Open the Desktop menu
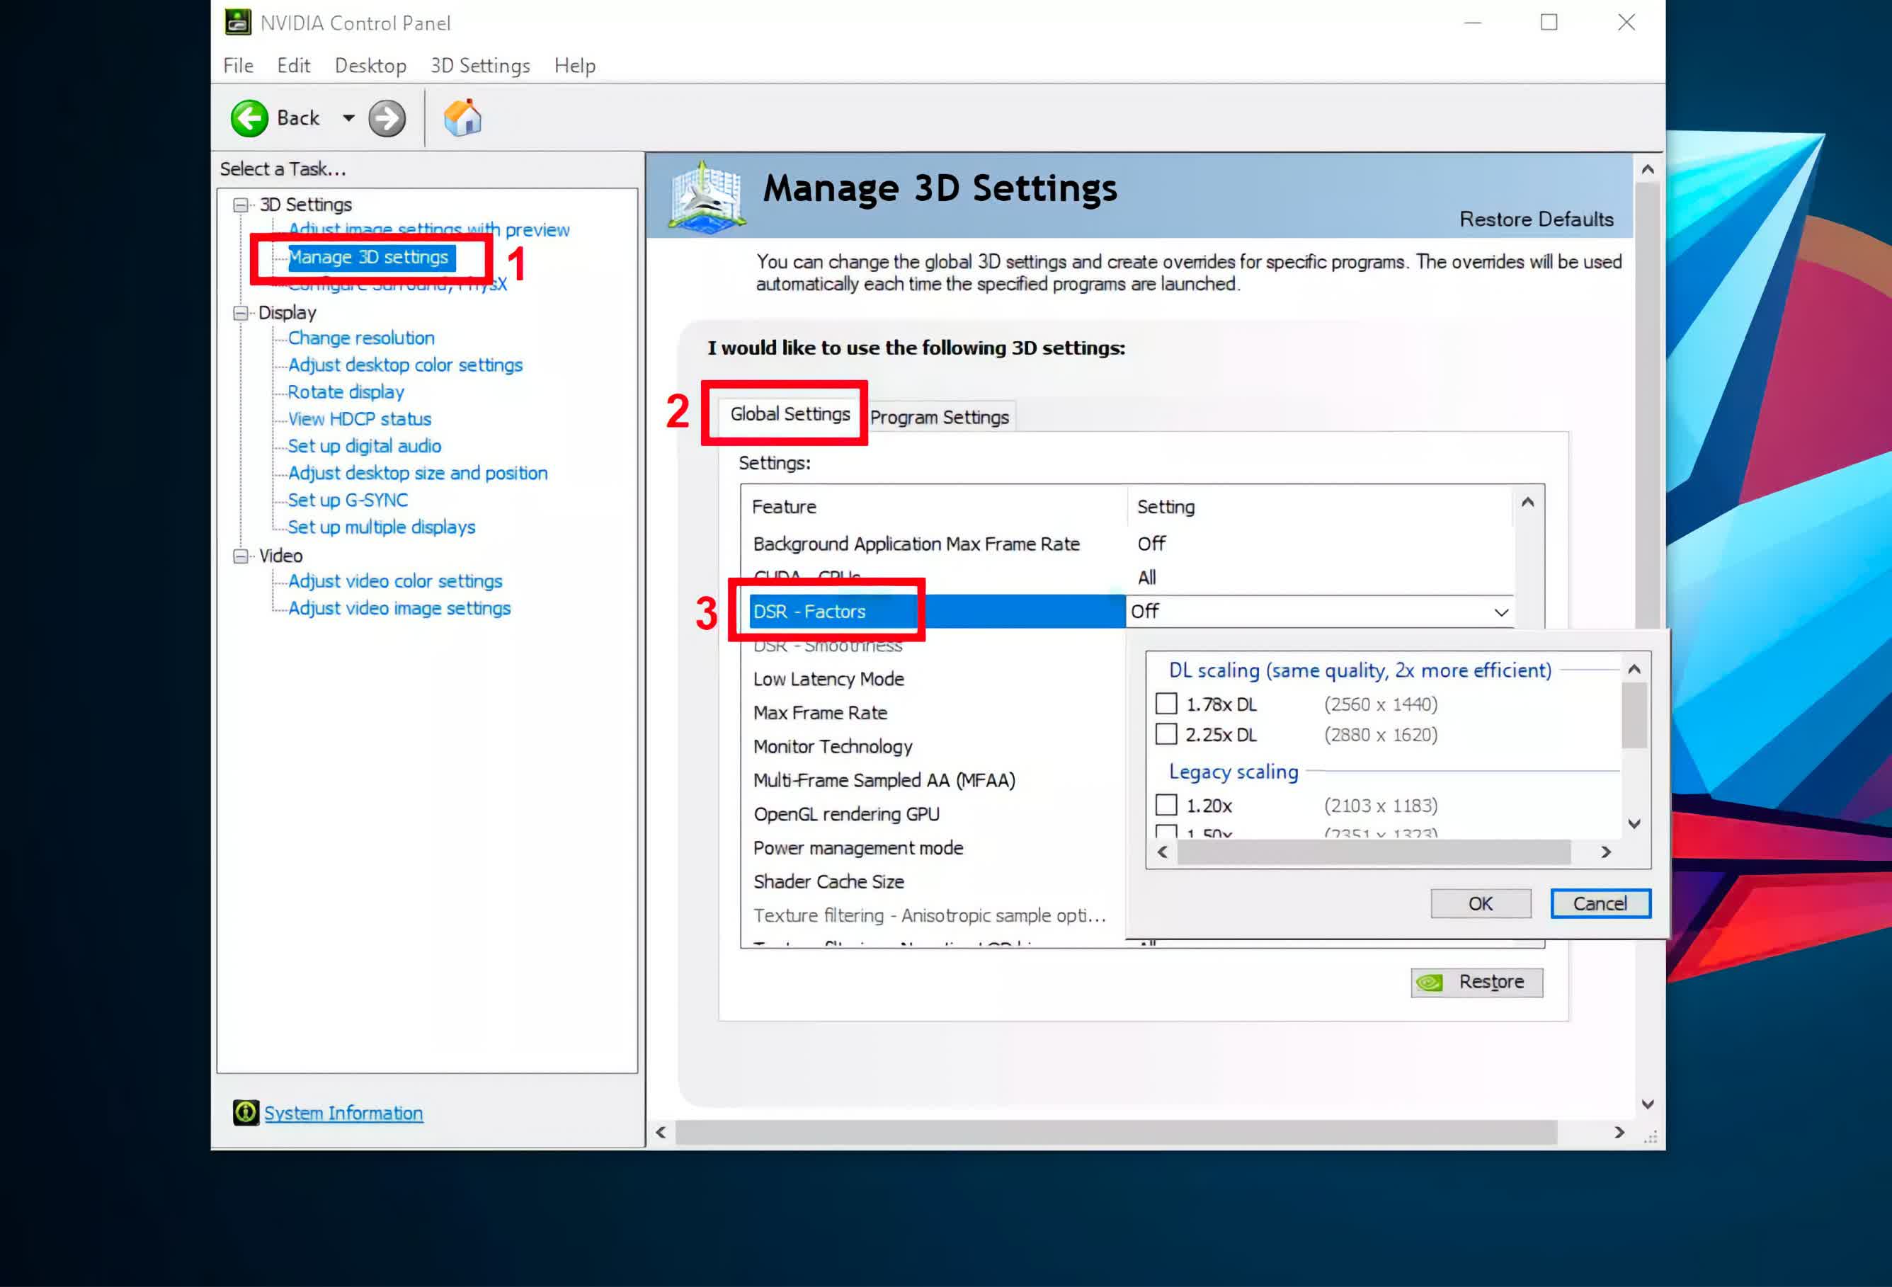 [370, 65]
